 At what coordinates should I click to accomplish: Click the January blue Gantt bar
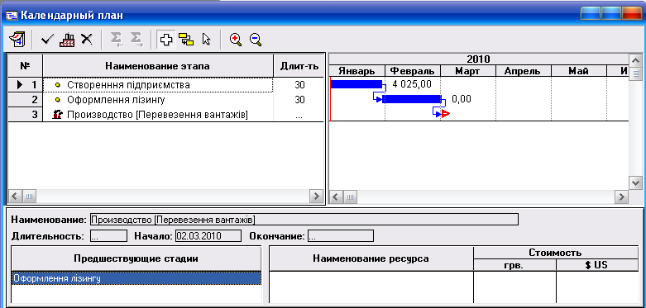(356, 84)
